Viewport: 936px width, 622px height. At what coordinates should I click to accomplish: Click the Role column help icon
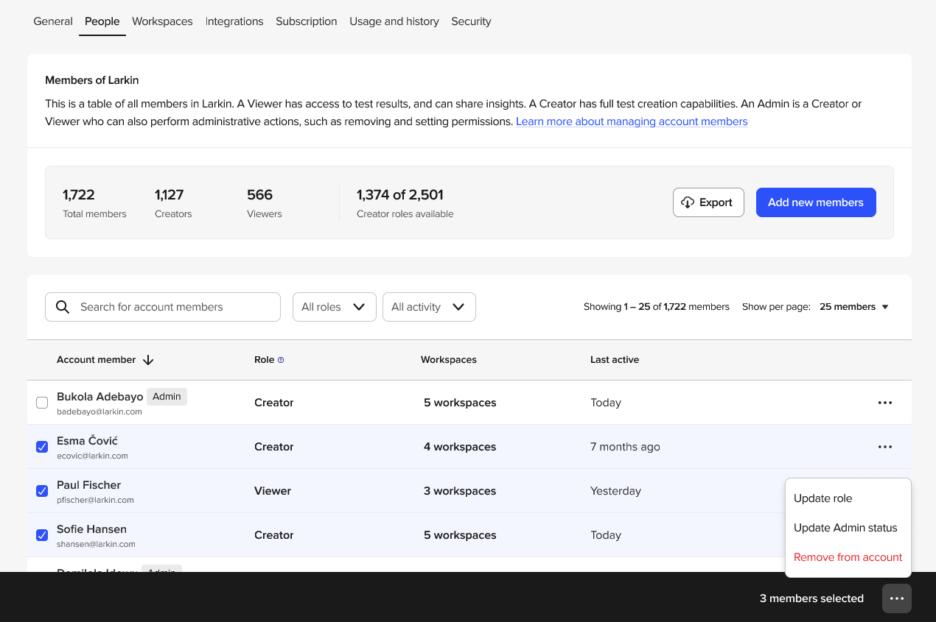coord(281,360)
